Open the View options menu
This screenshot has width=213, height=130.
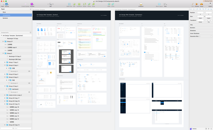pyautogui.click(x=165, y=4)
